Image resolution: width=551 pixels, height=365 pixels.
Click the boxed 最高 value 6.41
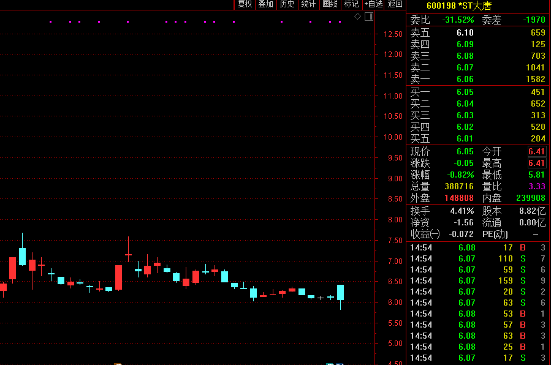point(536,164)
